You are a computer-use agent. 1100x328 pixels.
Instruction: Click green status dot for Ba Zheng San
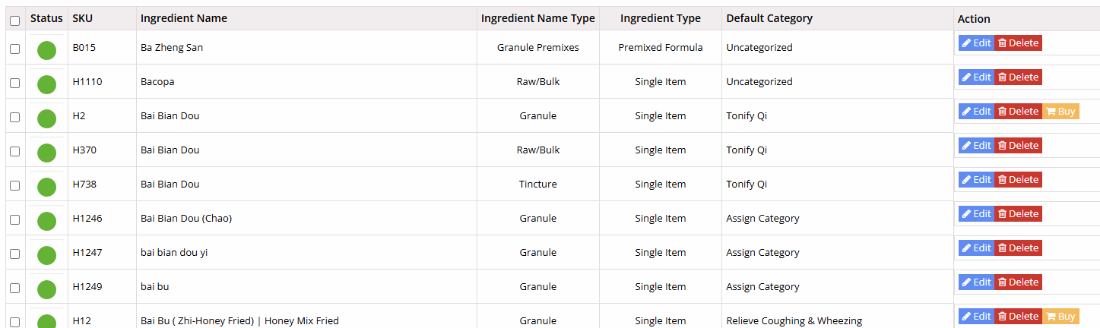[x=46, y=51]
